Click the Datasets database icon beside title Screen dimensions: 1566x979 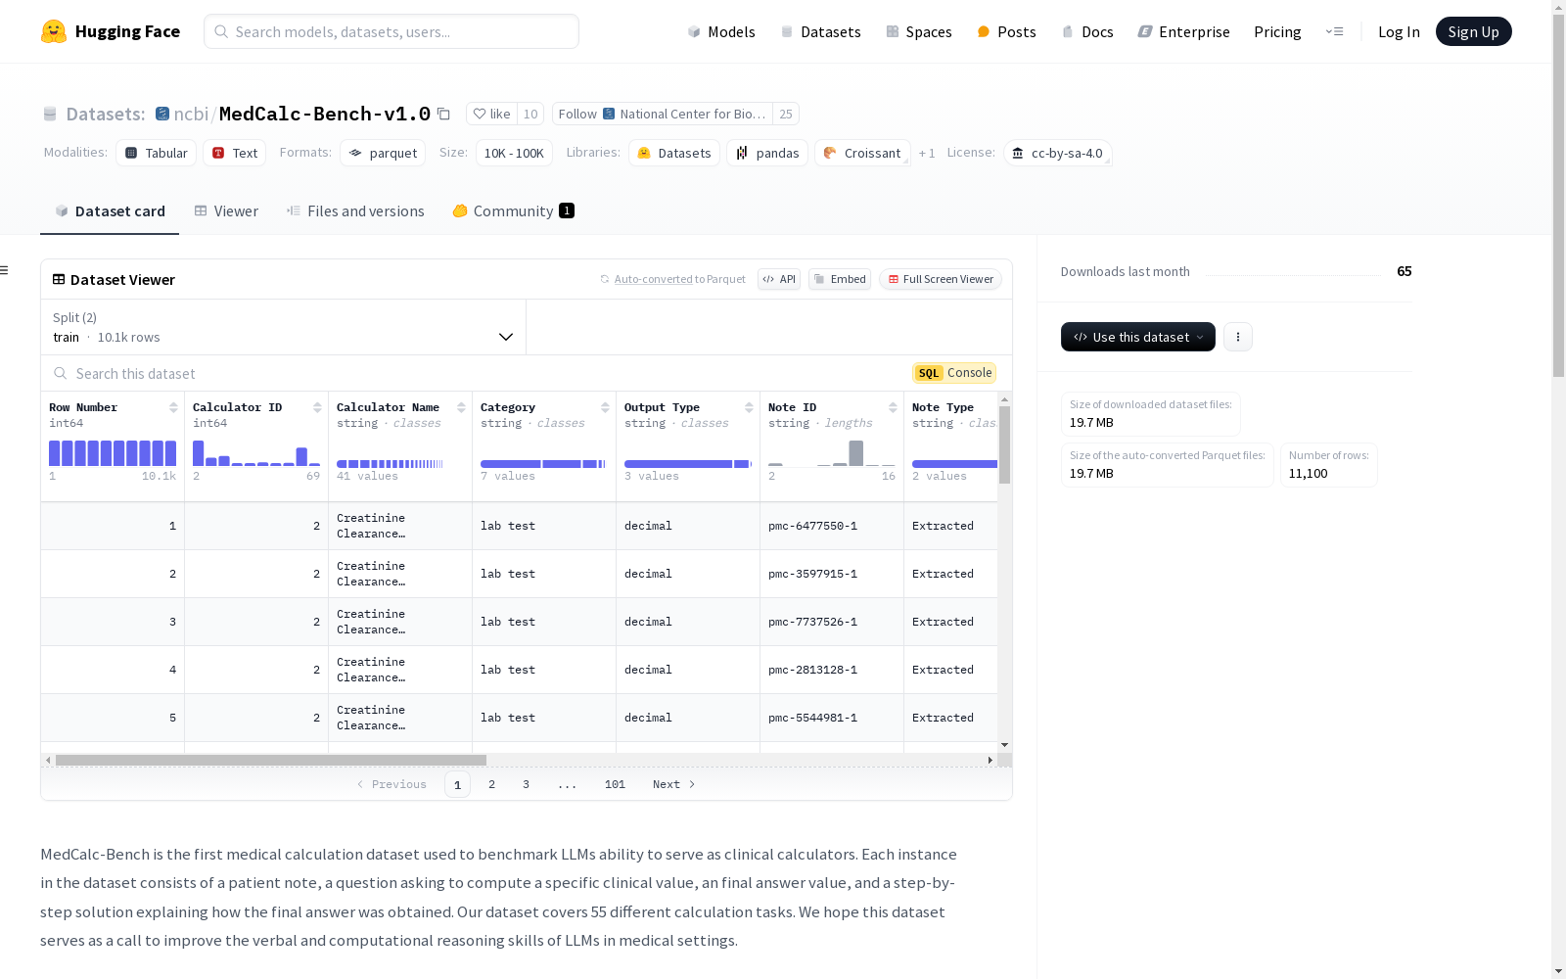tap(50, 114)
